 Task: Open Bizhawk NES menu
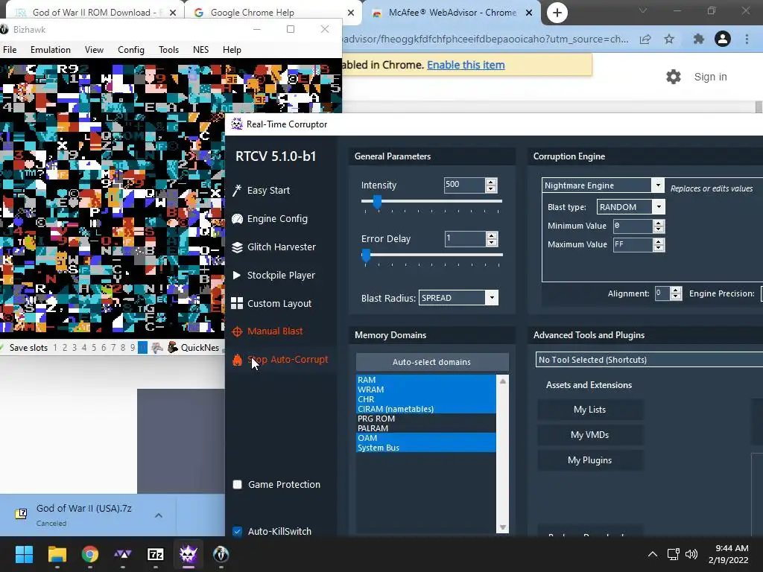point(200,50)
